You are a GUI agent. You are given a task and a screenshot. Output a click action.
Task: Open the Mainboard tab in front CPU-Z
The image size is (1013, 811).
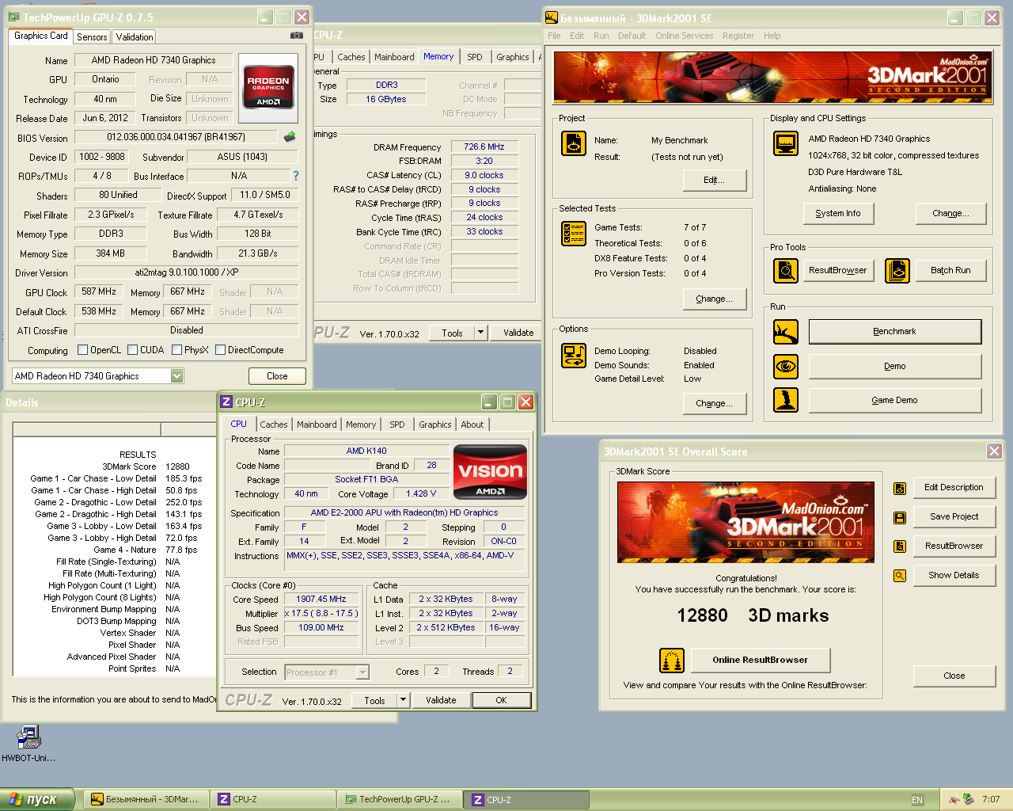tap(317, 425)
